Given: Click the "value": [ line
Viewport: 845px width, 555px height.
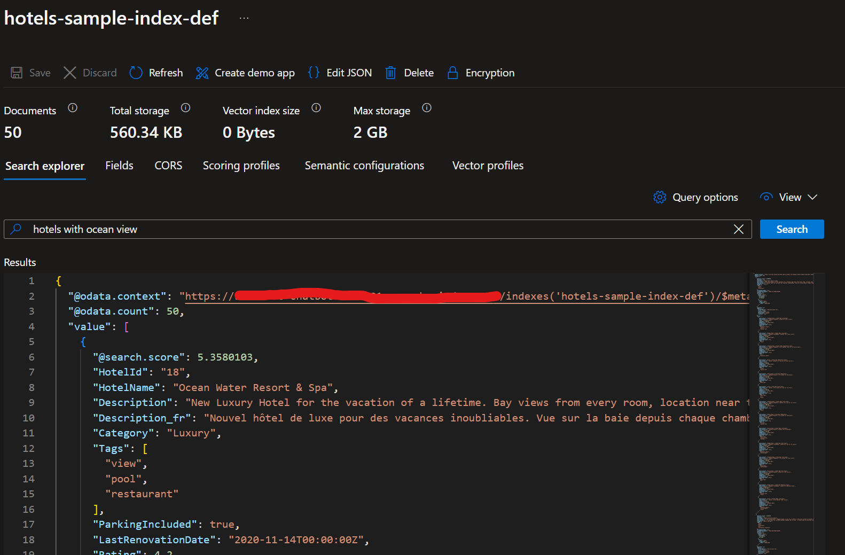Looking at the screenshot, I should 98,326.
